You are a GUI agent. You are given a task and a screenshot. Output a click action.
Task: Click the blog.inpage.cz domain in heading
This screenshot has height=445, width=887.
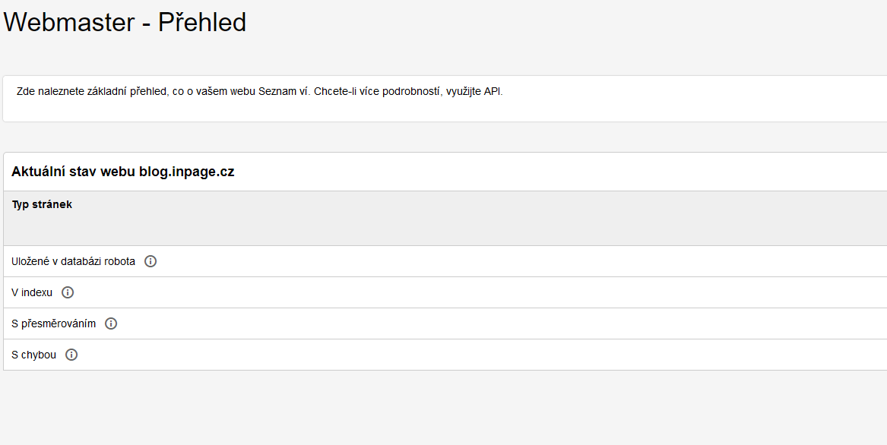coord(187,172)
